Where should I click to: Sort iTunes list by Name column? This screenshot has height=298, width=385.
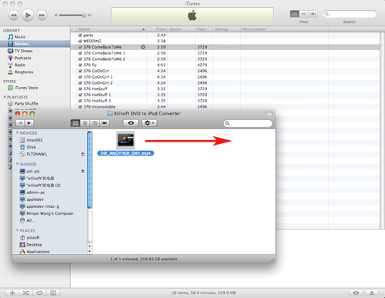[112, 29]
